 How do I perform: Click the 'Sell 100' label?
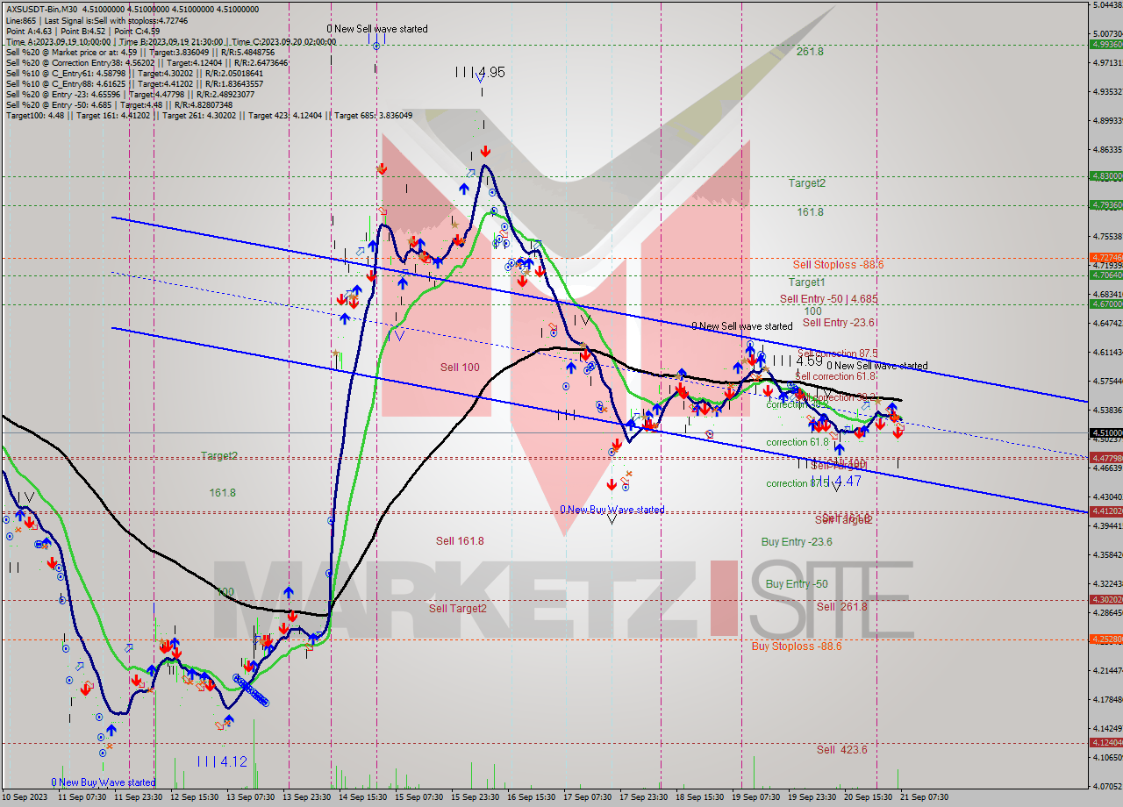click(460, 368)
